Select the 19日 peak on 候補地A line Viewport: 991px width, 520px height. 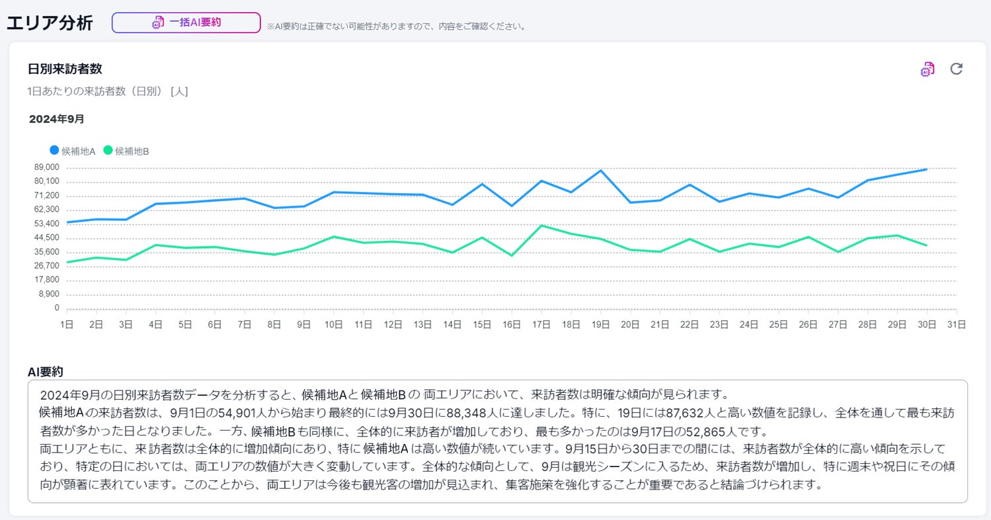(x=600, y=171)
